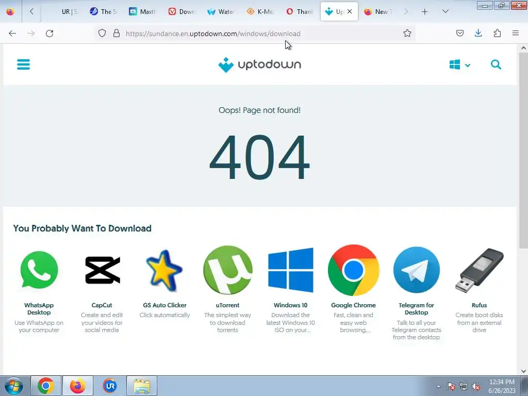Switch to the Opera "Thank" tab
This screenshot has height=396, width=528.
pos(300,12)
